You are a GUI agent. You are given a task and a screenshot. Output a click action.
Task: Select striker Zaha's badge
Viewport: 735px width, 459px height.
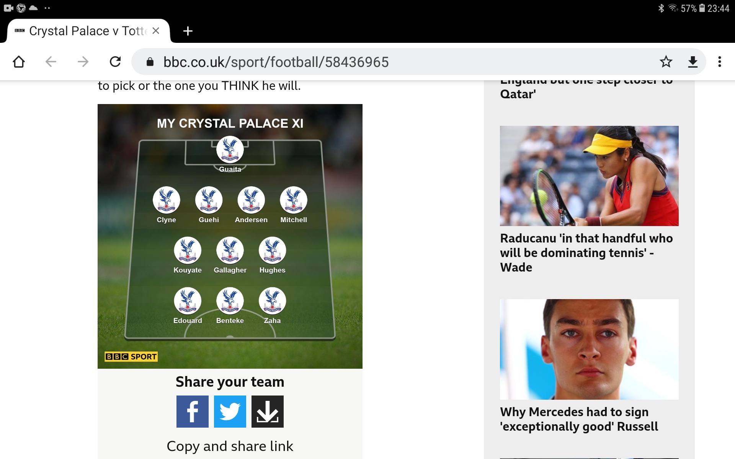pos(272,301)
